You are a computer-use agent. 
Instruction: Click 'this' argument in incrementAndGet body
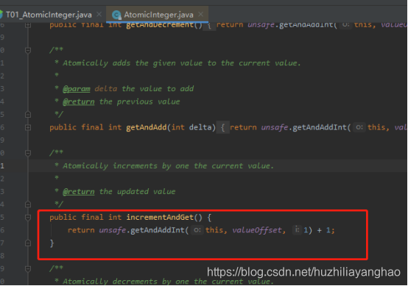pos(214,230)
